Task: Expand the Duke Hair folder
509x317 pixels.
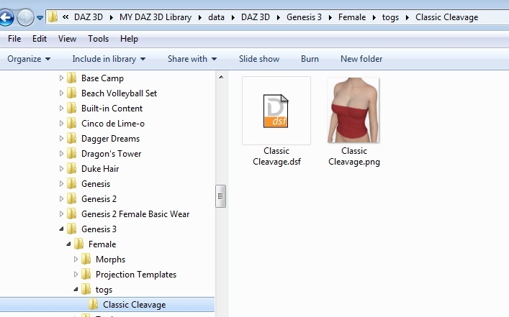Action: 61,168
